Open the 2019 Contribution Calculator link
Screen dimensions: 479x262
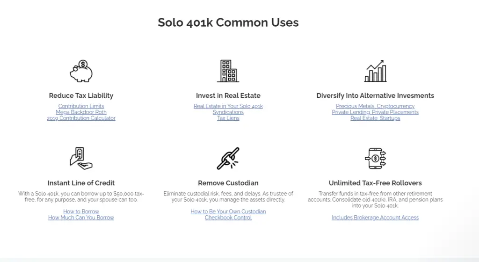[81, 118]
